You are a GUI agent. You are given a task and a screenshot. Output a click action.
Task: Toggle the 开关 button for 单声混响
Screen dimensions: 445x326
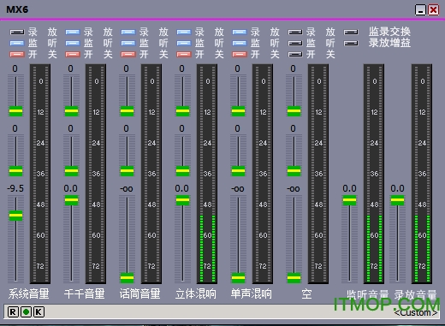(240, 54)
